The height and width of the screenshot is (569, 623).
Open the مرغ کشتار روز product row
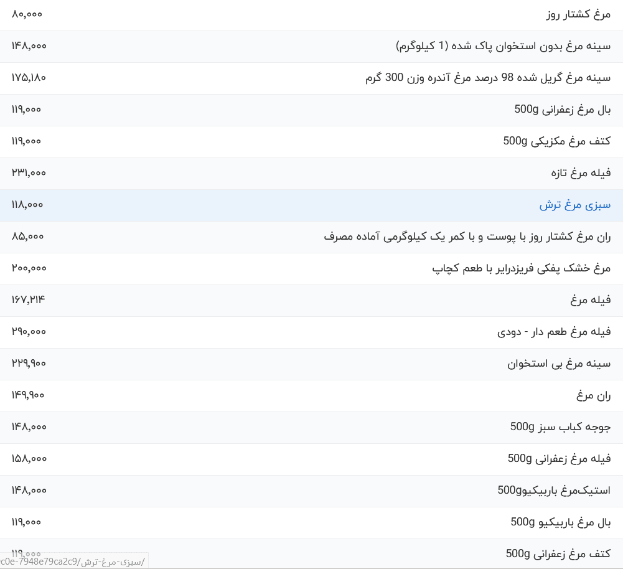pos(579,14)
